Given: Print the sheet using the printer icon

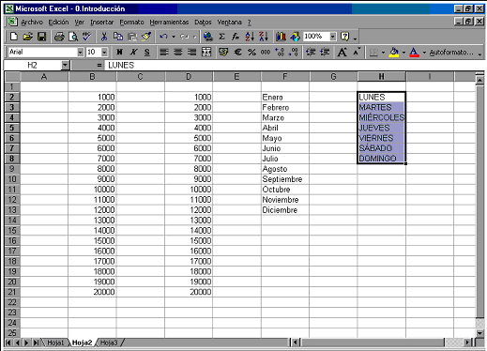Looking at the screenshot, I should point(59,37).
